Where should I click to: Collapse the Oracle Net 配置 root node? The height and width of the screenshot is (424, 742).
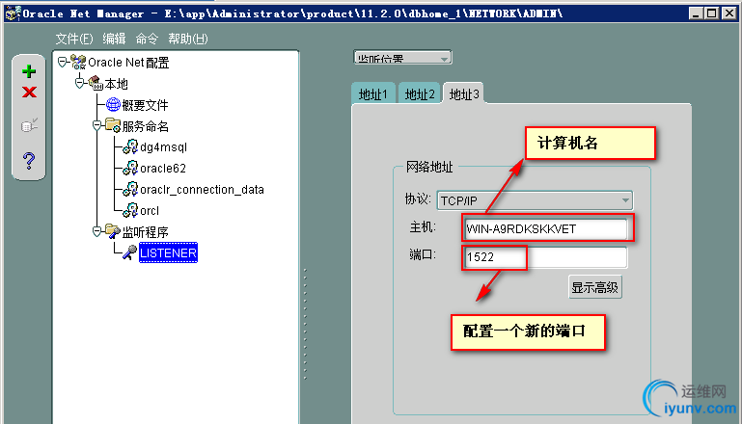(62, 62)
